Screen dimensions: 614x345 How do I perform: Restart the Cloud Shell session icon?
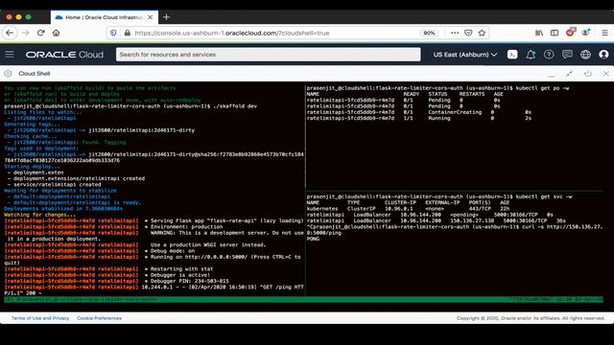(588, 74)
